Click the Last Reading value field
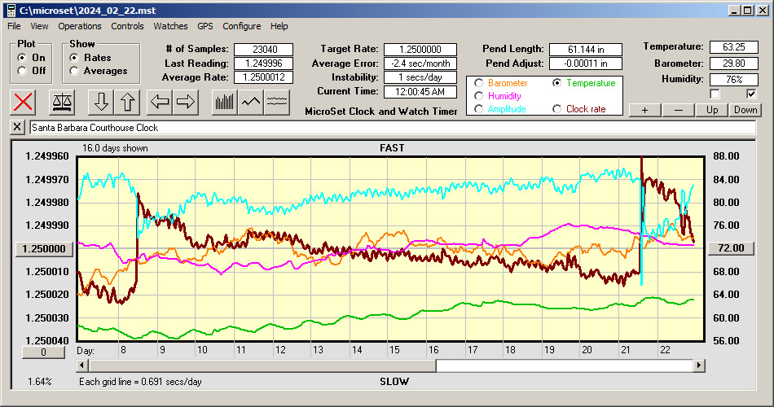 [264, 63]
